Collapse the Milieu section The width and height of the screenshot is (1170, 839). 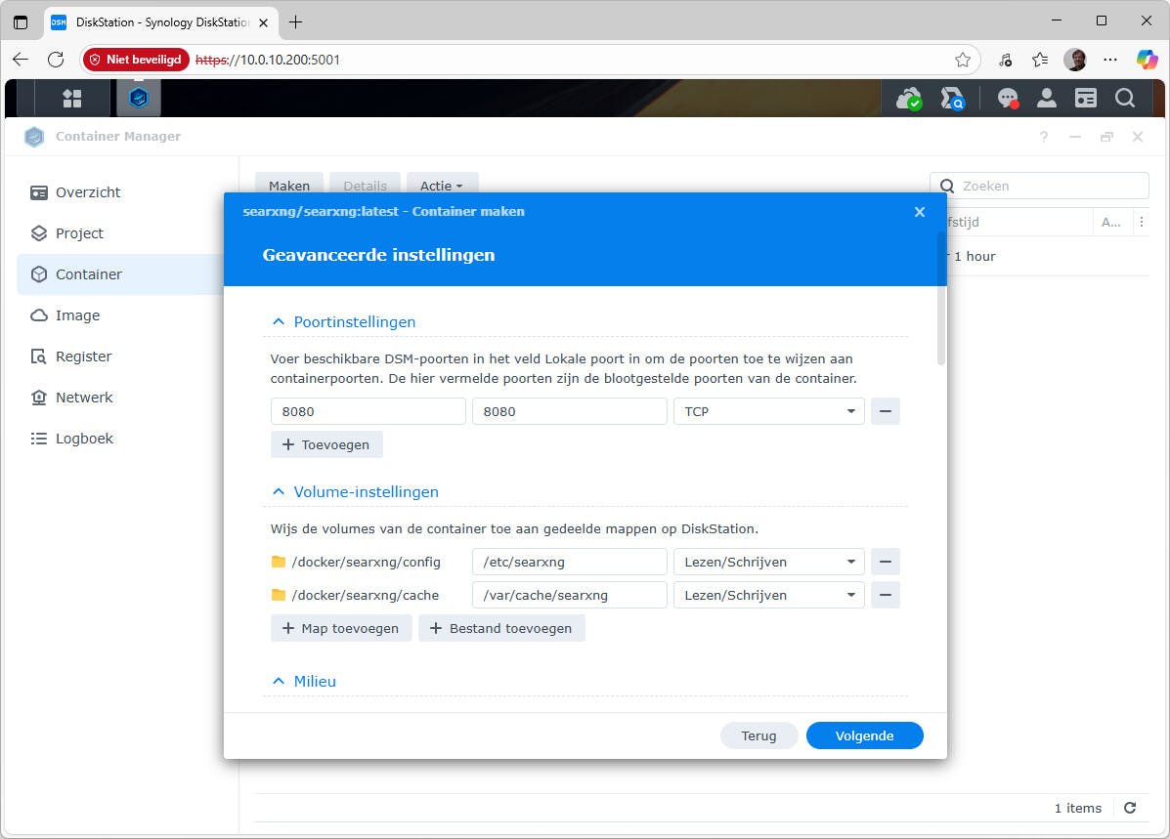click(279, 681)
